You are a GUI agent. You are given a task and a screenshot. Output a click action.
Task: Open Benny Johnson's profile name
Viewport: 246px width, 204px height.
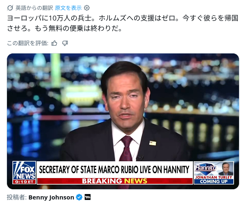pyautogui.click(x=51, y=197)
